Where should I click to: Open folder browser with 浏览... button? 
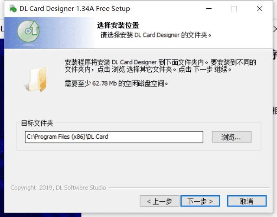[x=231, y=137]
